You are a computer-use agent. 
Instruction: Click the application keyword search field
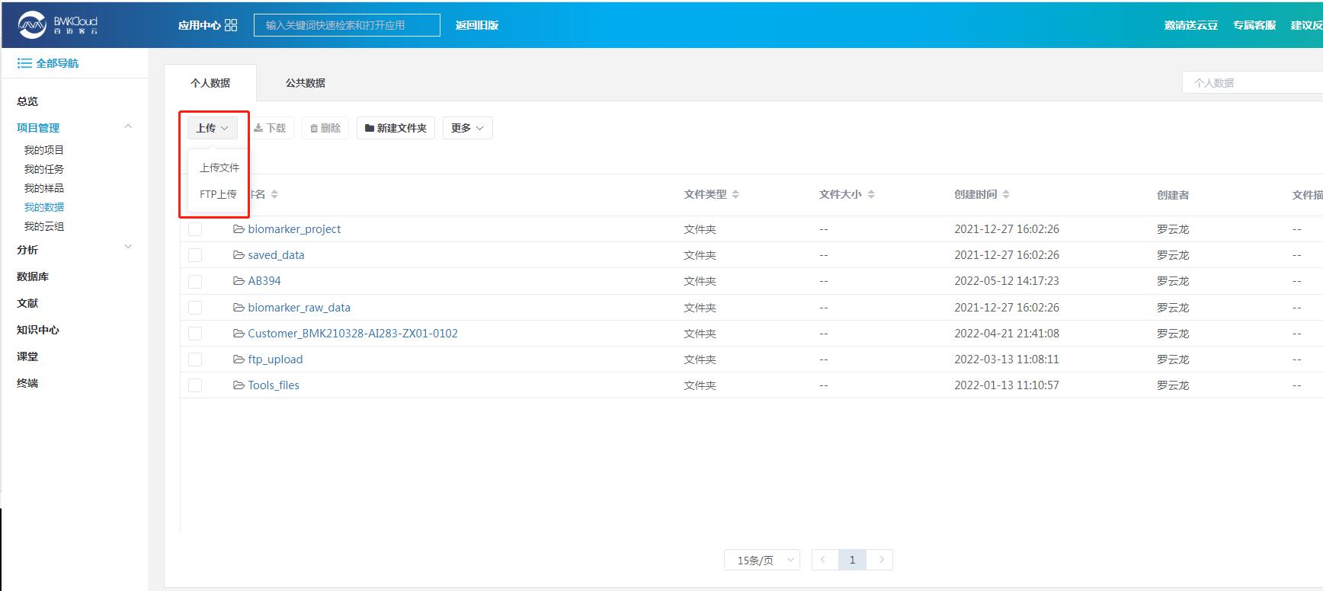click(347, 25)
